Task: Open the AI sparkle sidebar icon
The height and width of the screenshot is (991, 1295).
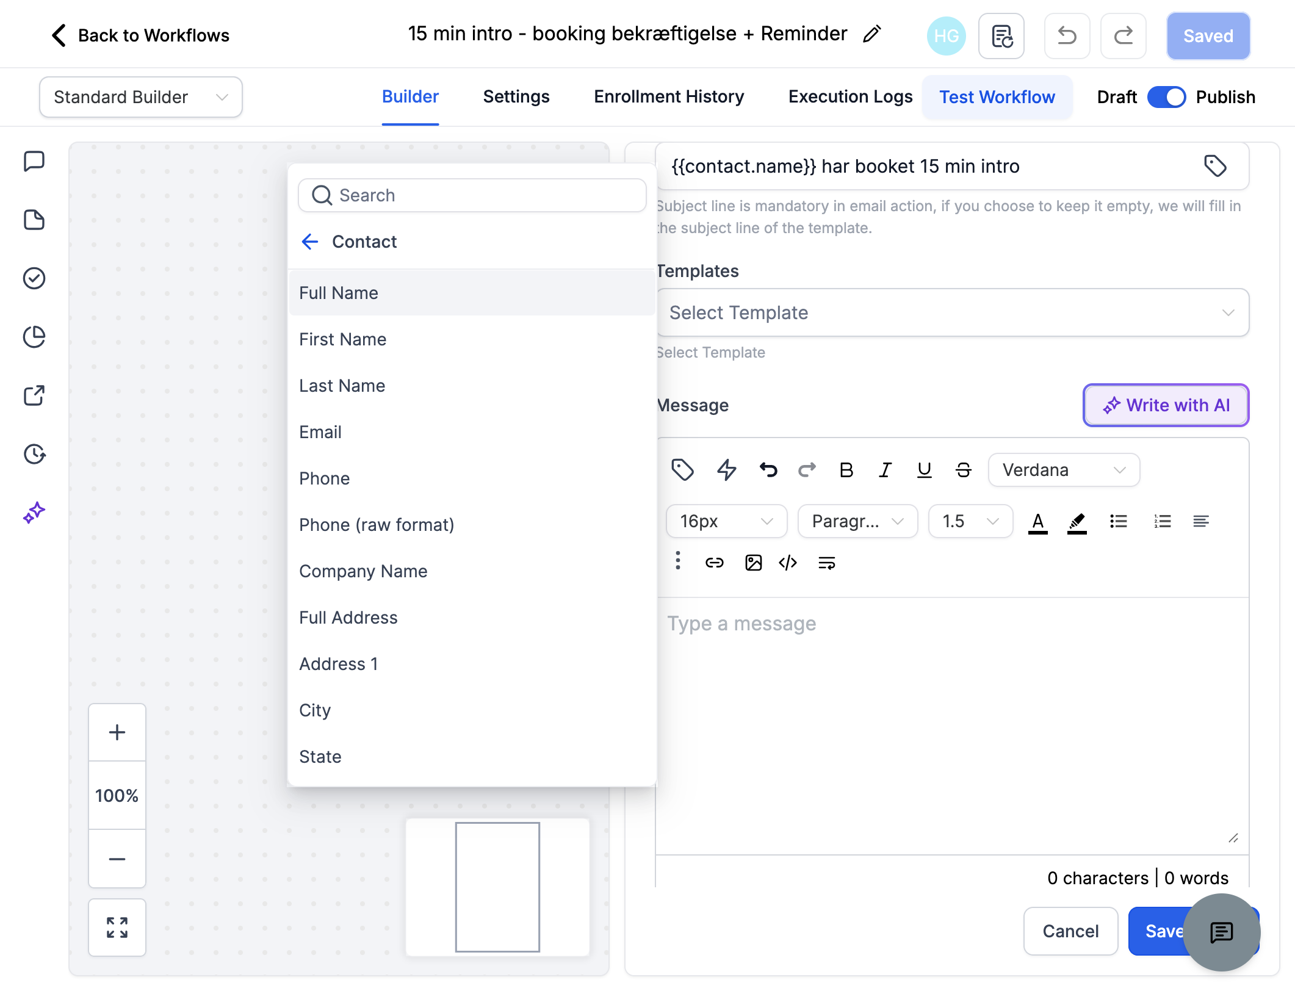Action: coord(34,513)
